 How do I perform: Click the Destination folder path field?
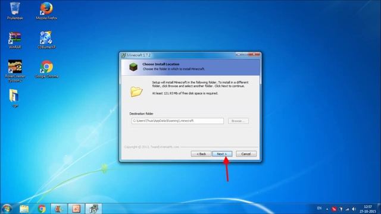177,121
